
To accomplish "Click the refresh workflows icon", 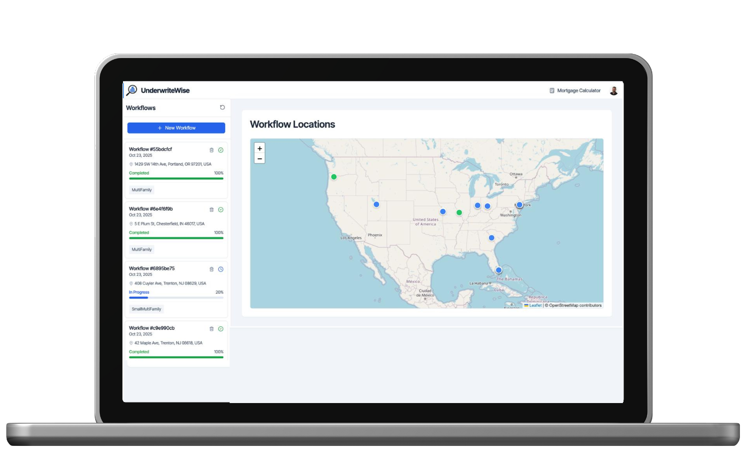I will [222, 107].
